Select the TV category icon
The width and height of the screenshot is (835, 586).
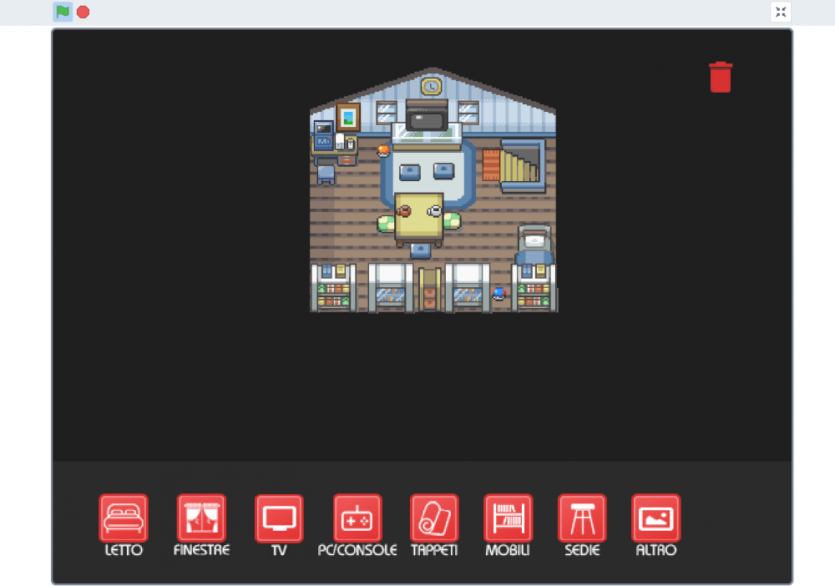[x=279, y=518]
